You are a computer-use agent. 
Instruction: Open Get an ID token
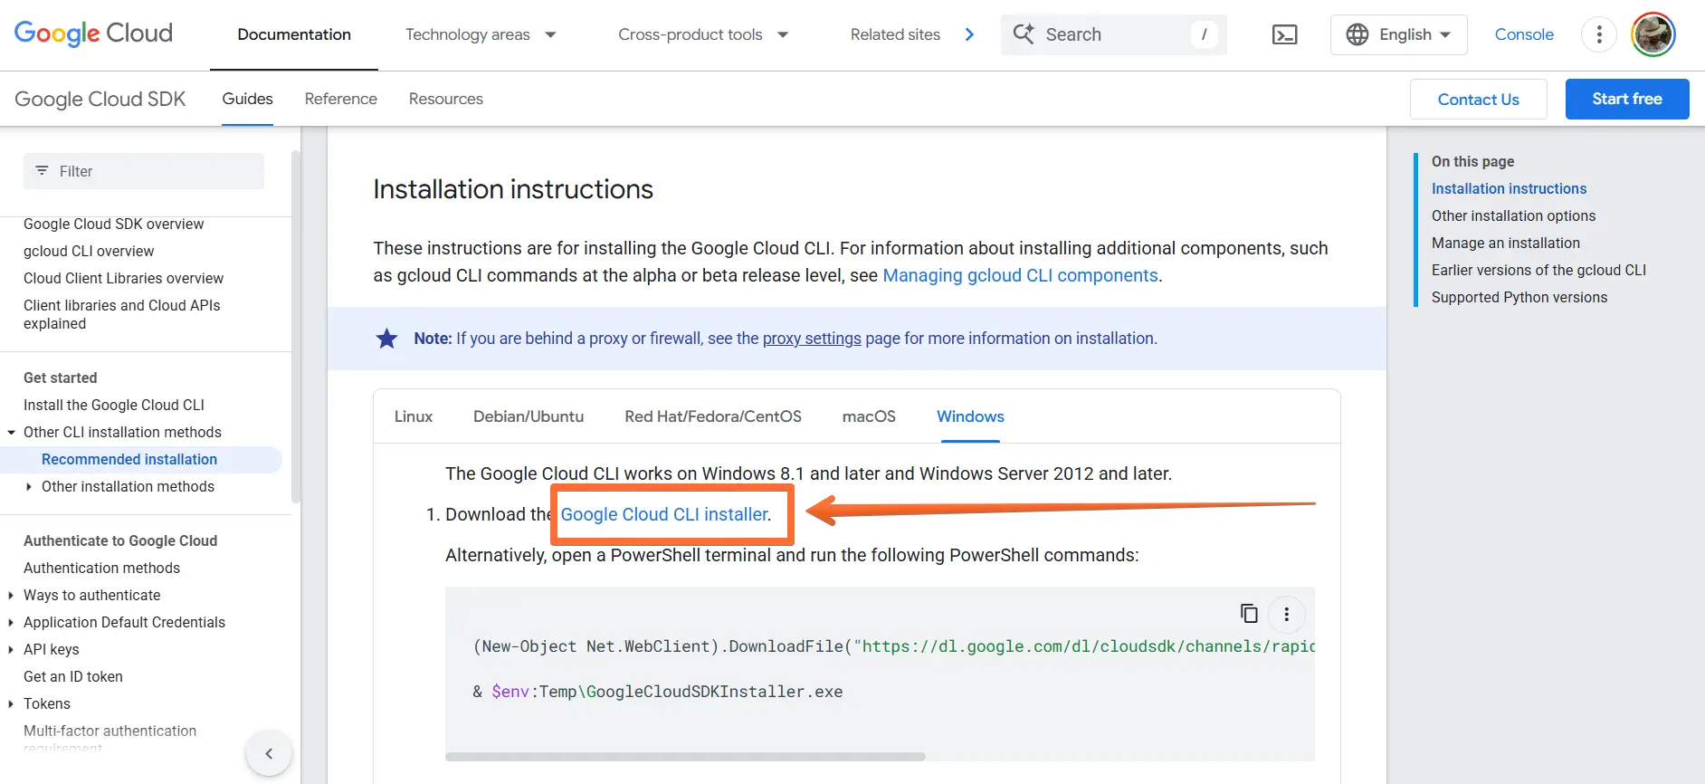click(72, 676)
